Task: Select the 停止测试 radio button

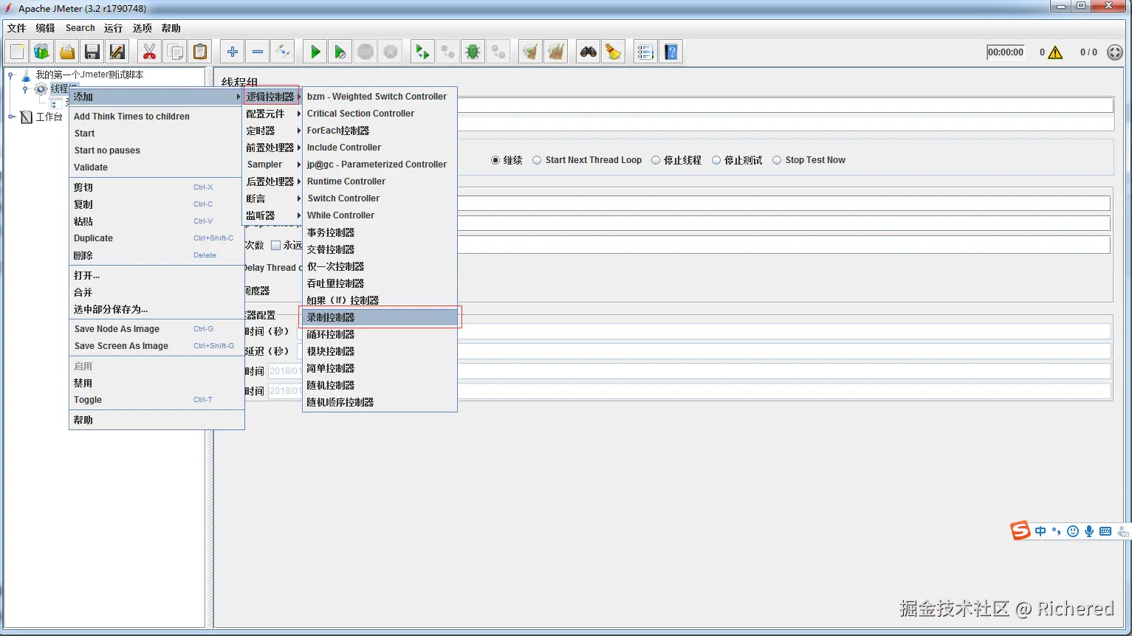Action: coord(716,160)
